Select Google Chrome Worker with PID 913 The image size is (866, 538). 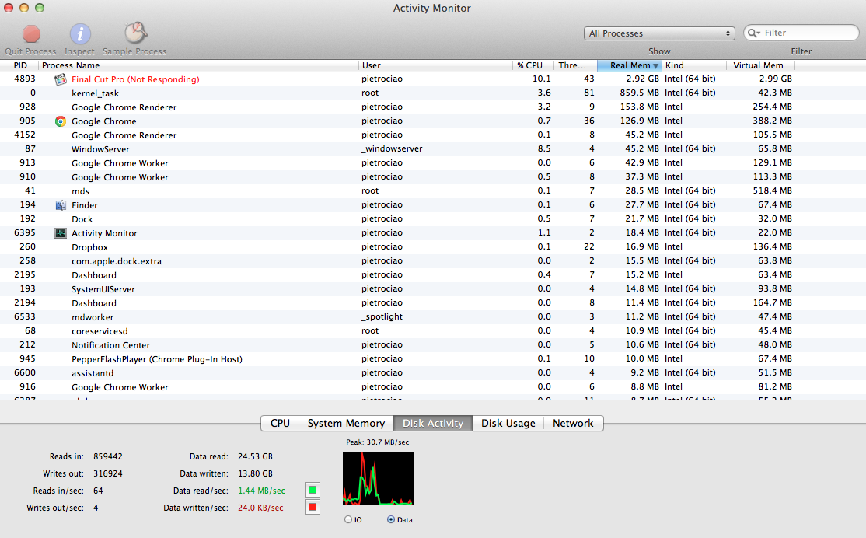click(433, 163)
